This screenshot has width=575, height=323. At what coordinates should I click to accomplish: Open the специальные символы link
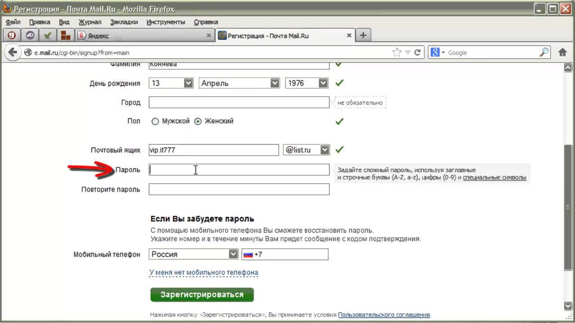pos(495,177)
